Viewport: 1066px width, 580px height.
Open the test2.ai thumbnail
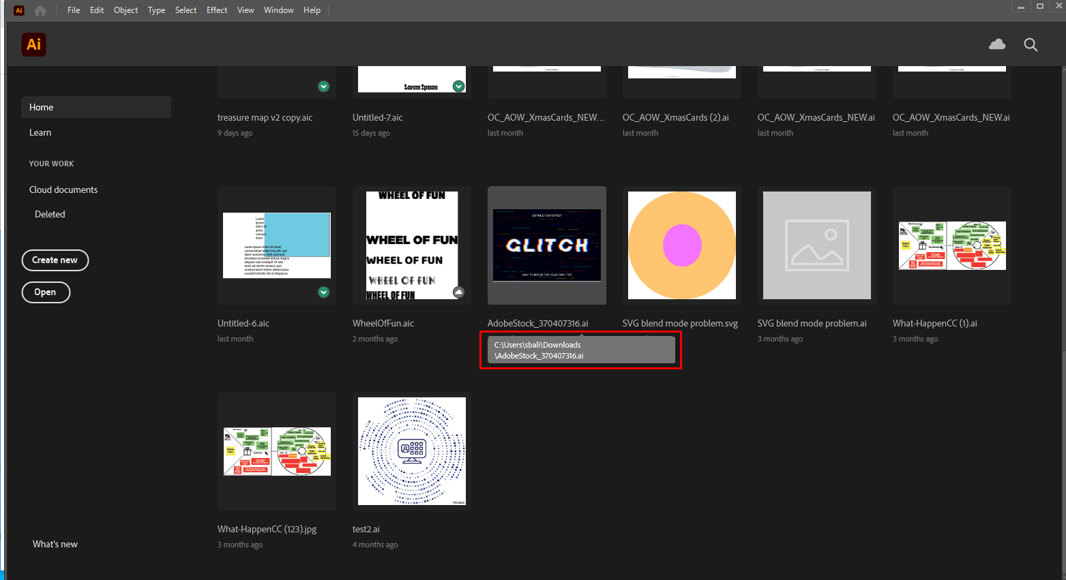412,451
